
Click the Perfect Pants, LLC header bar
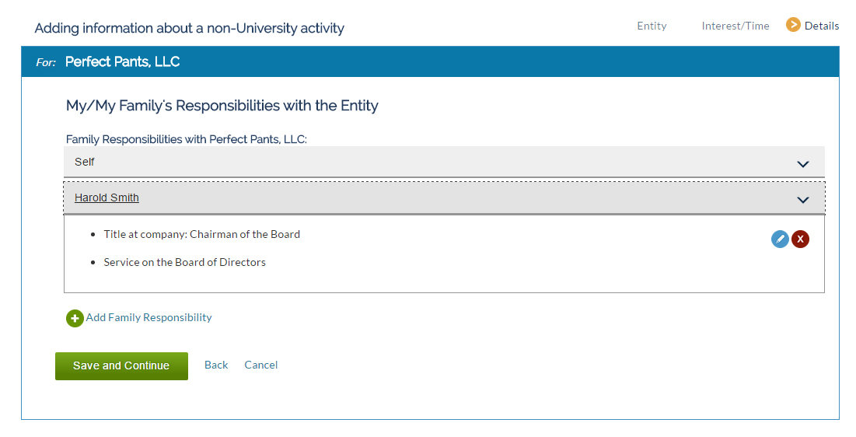pyautogui.click(x=430, y=61)
